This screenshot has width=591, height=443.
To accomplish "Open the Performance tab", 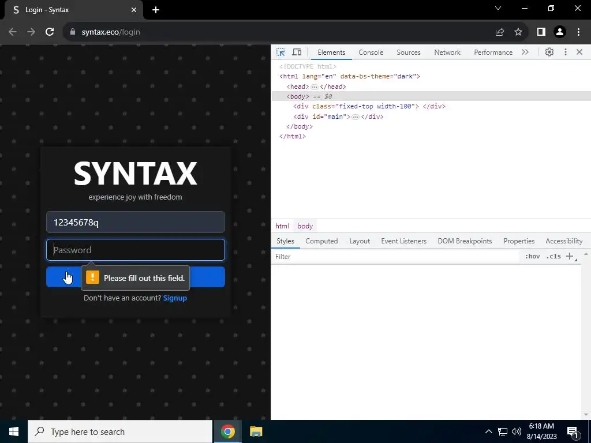I will (493, 52).
